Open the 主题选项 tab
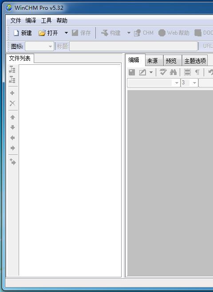Image resolution: width=213 pixels, height=292 pixels. 195,60
